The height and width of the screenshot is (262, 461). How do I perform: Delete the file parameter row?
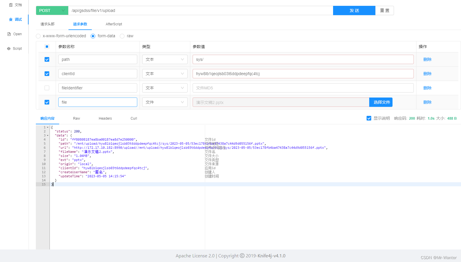pos(427,102)
